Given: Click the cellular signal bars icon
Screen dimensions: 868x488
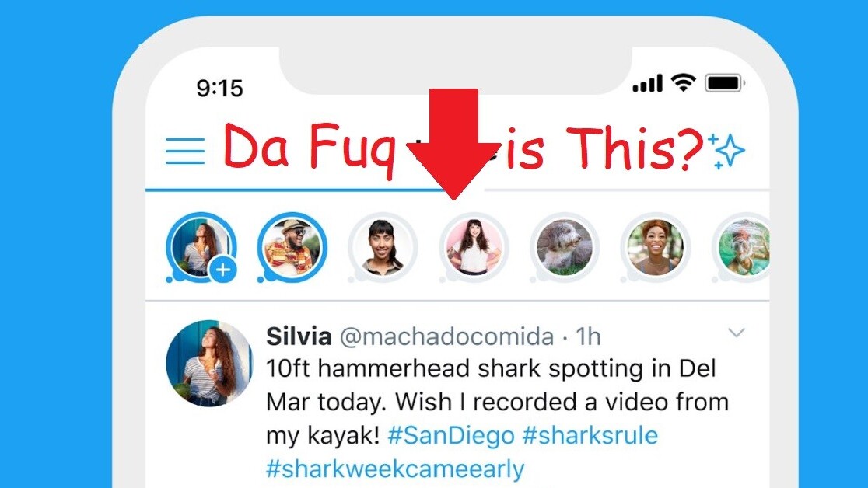Looking at the screenshot, I should click(647, 84).
